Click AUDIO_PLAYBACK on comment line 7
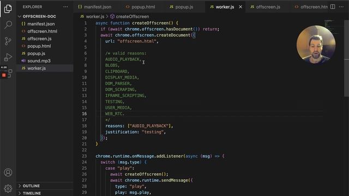Image resolution: width=349 pixels, height=196 pixels. pos(122,59)
